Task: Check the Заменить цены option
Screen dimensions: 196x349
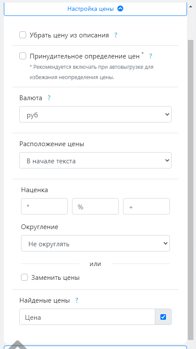Action: coord(24,277)
